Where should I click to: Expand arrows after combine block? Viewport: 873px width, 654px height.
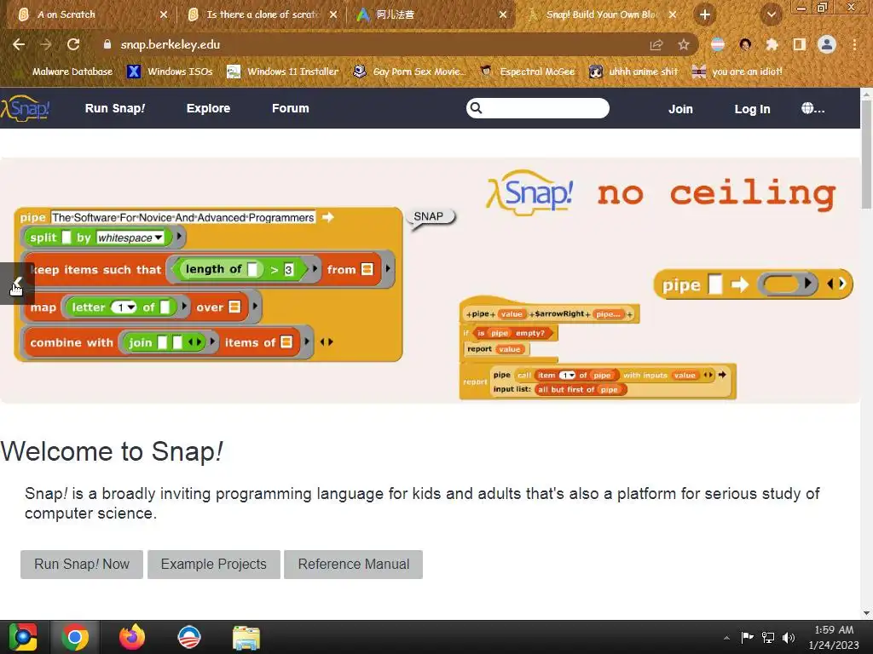tap(327, 342)
